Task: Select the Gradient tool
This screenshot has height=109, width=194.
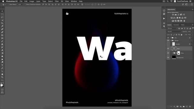Action: point(2,53)
